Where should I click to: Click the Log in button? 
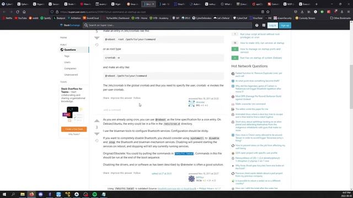coord(272,25)
